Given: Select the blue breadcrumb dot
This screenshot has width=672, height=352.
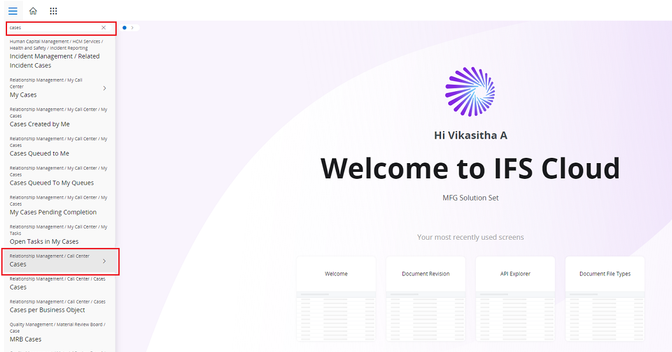Looking at the screenshot, I should (125, 27).
